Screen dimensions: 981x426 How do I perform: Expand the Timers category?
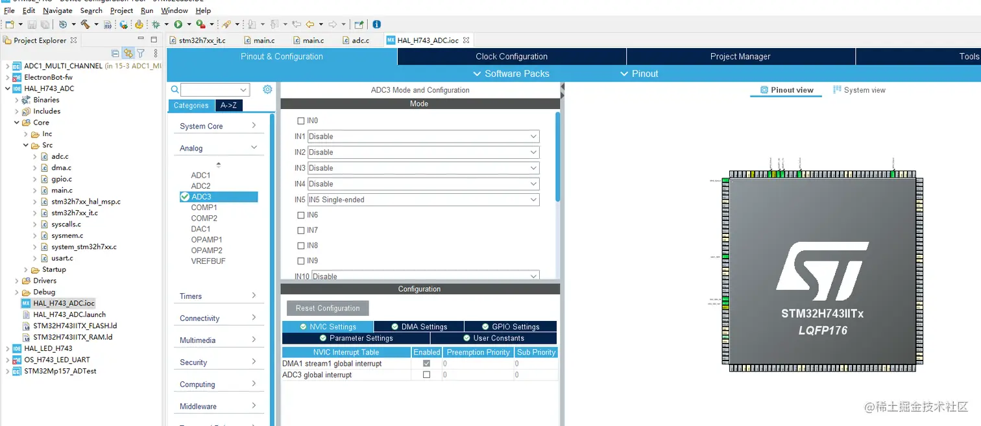click(x=219, y=296)
